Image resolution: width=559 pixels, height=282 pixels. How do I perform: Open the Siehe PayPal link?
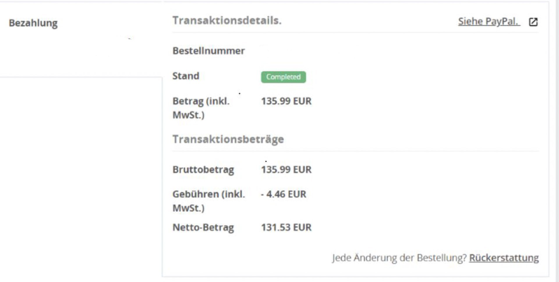[x=489, y=21]
